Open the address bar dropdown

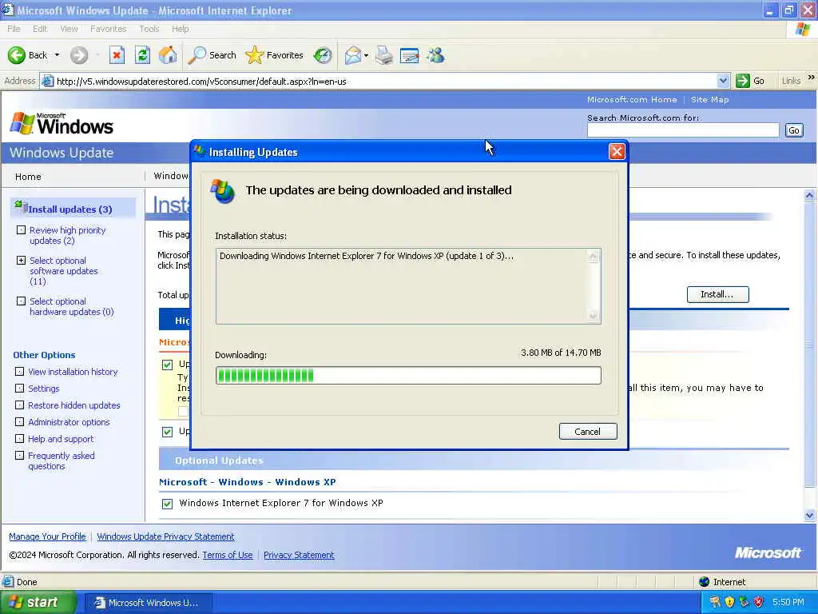[722, 81]
